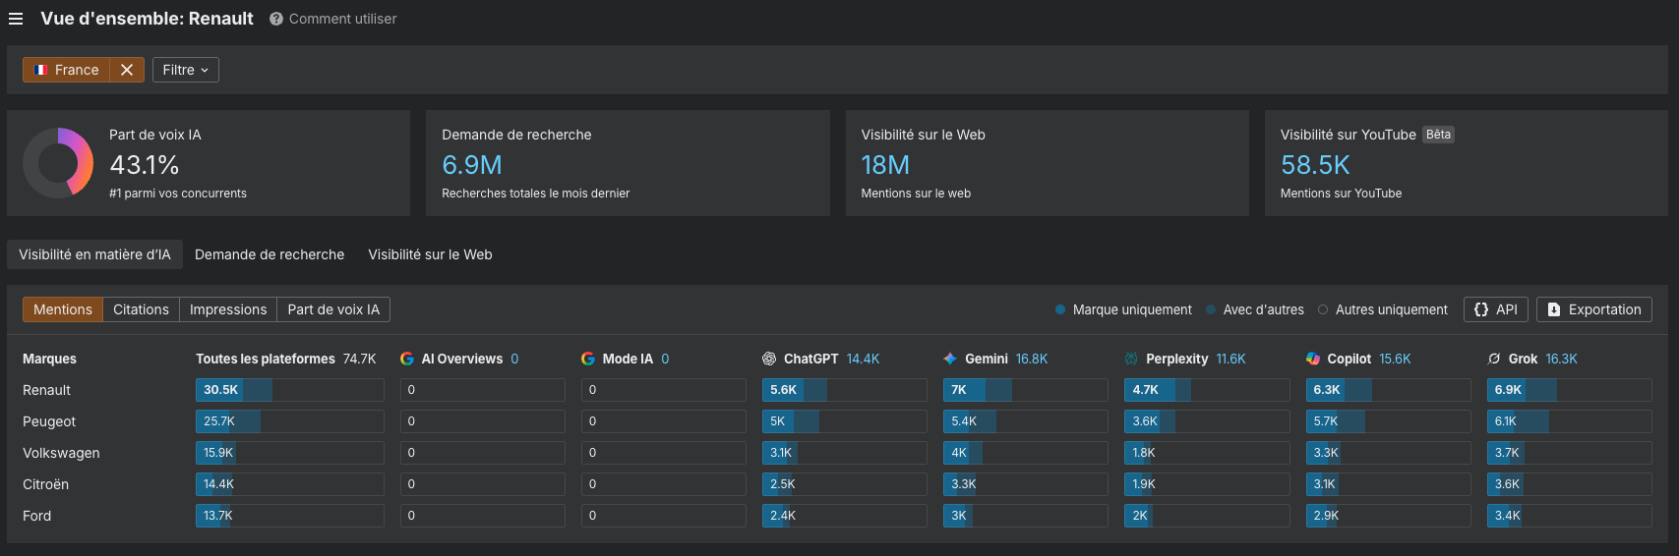1679x556 pixels.
Task: Click the Comment utiliser help icon
Action: (276, 19)
